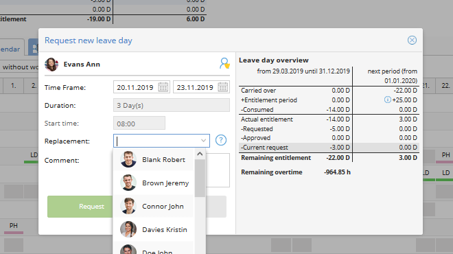
Task: Collapse the Replacement dropdown arrow
Action: pos(204,141)
